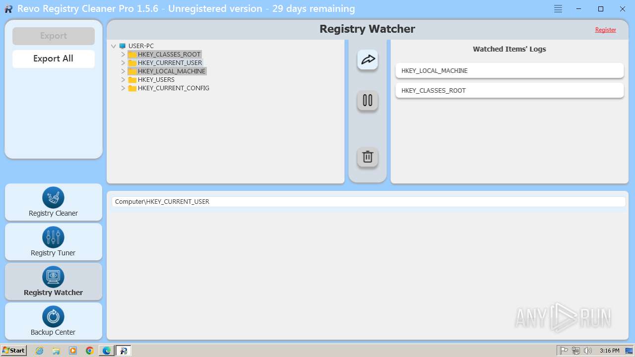This screenshot has width=635, height=357.
Task: Open the hamburger menu in title bar
Action: tap(558, 9)
